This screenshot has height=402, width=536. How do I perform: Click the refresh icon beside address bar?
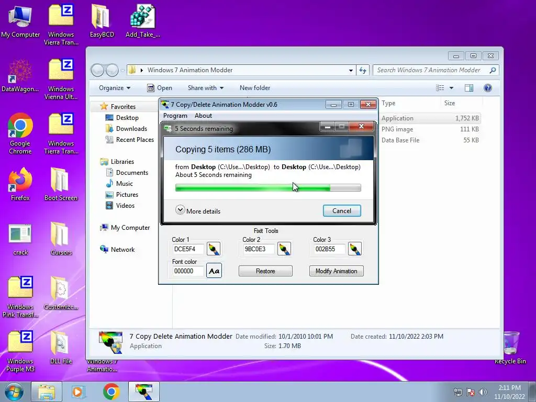[363, 71]
